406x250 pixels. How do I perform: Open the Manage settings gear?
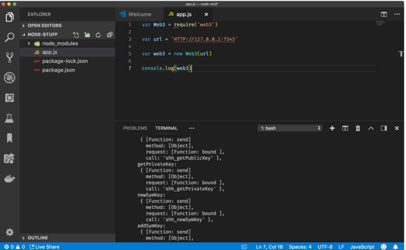(x=10, y=232)
